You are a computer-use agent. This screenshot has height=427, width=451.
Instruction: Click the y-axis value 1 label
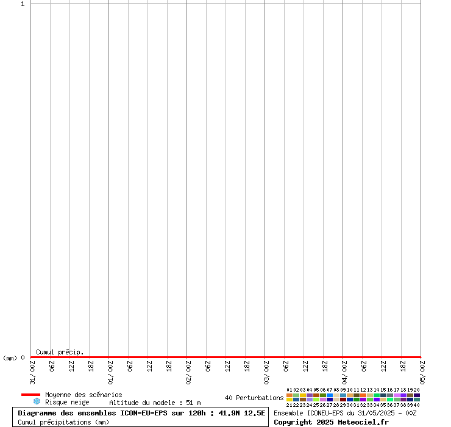(23, 4)
